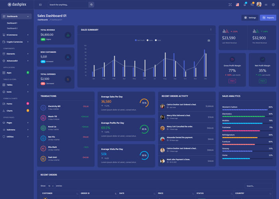
Task: Open the settings gear in top bar
Action: (x=273, y=5)
